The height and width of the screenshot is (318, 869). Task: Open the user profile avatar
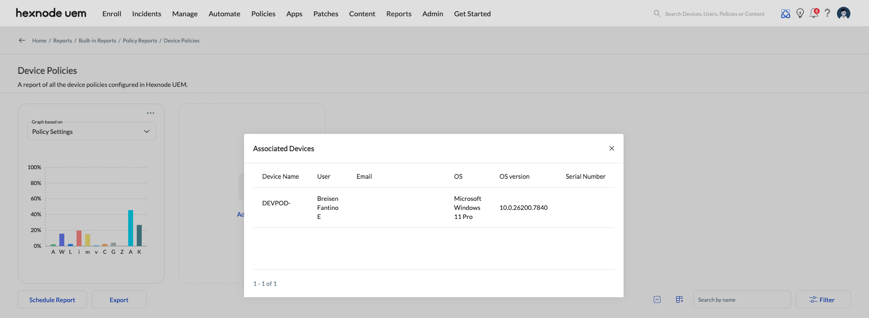tap(843, 14)
